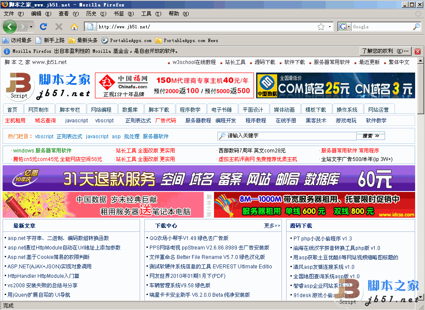Open the 工具 menu
The height and width of the screenshot is (310, 425).
coord(151,14)
